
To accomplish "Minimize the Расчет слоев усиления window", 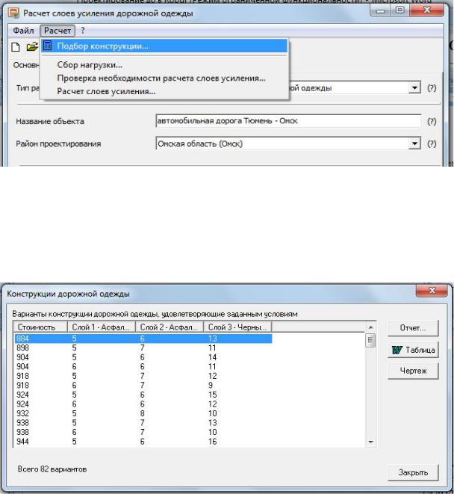I will click(x=381, y=10).
